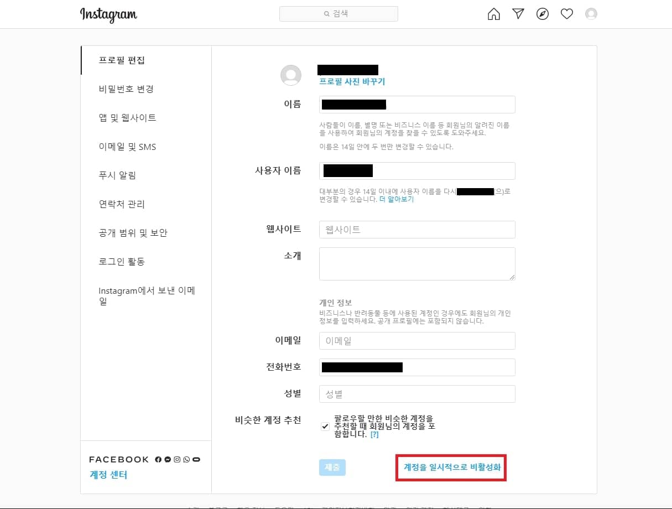Open the Explore compass icon
The height and width of the screenshot is (509, 672).
(x=543, y=14)
